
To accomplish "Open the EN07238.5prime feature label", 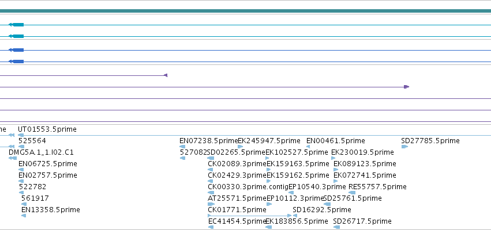I will click(x=209, y=141).
